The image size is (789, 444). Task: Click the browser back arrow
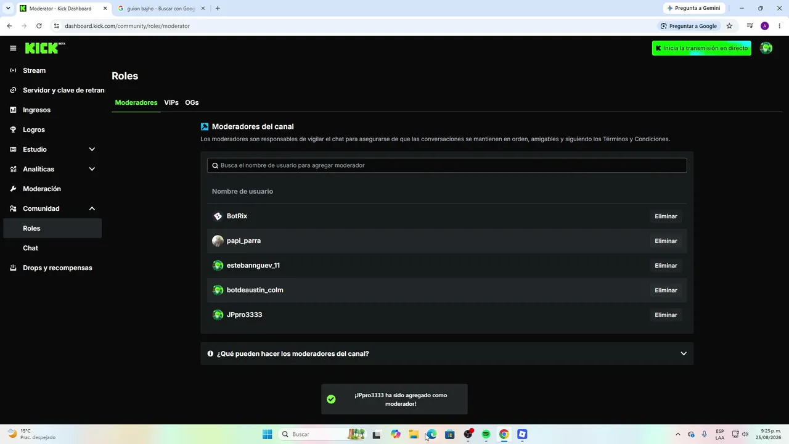[9, 26]
